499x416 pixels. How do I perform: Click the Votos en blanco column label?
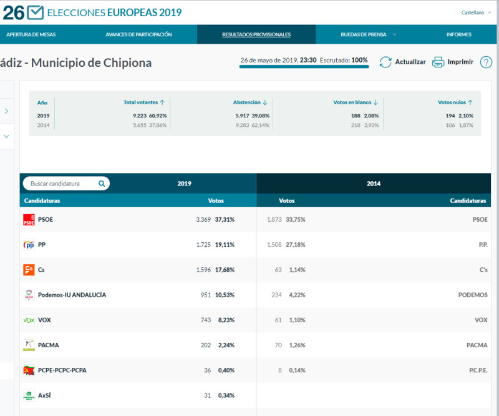(352, 102)
